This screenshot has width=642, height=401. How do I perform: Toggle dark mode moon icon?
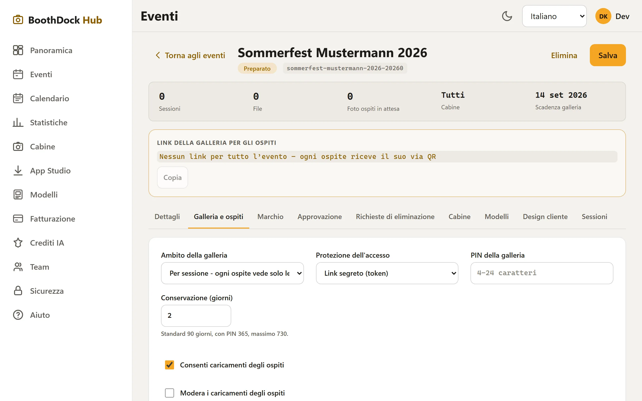(507, 16)
